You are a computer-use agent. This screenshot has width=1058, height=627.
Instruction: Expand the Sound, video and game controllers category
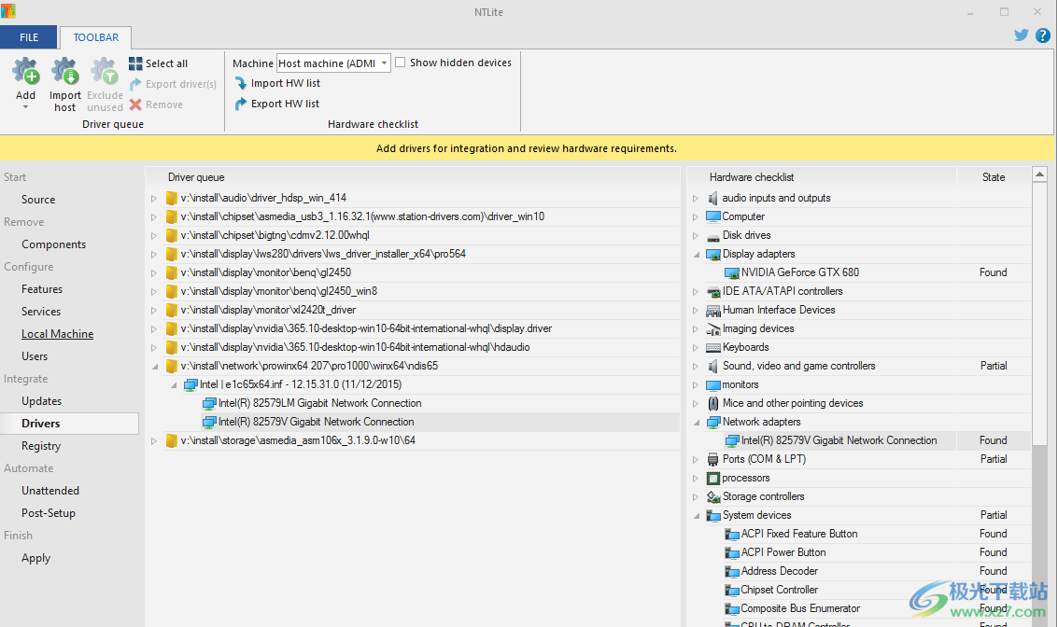point(696,366)
